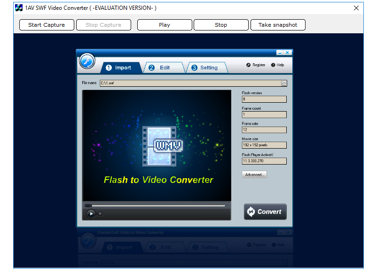Viewport: 377px width, 271px height.
Task: Open Help from the top right
Action: point(277,65)
